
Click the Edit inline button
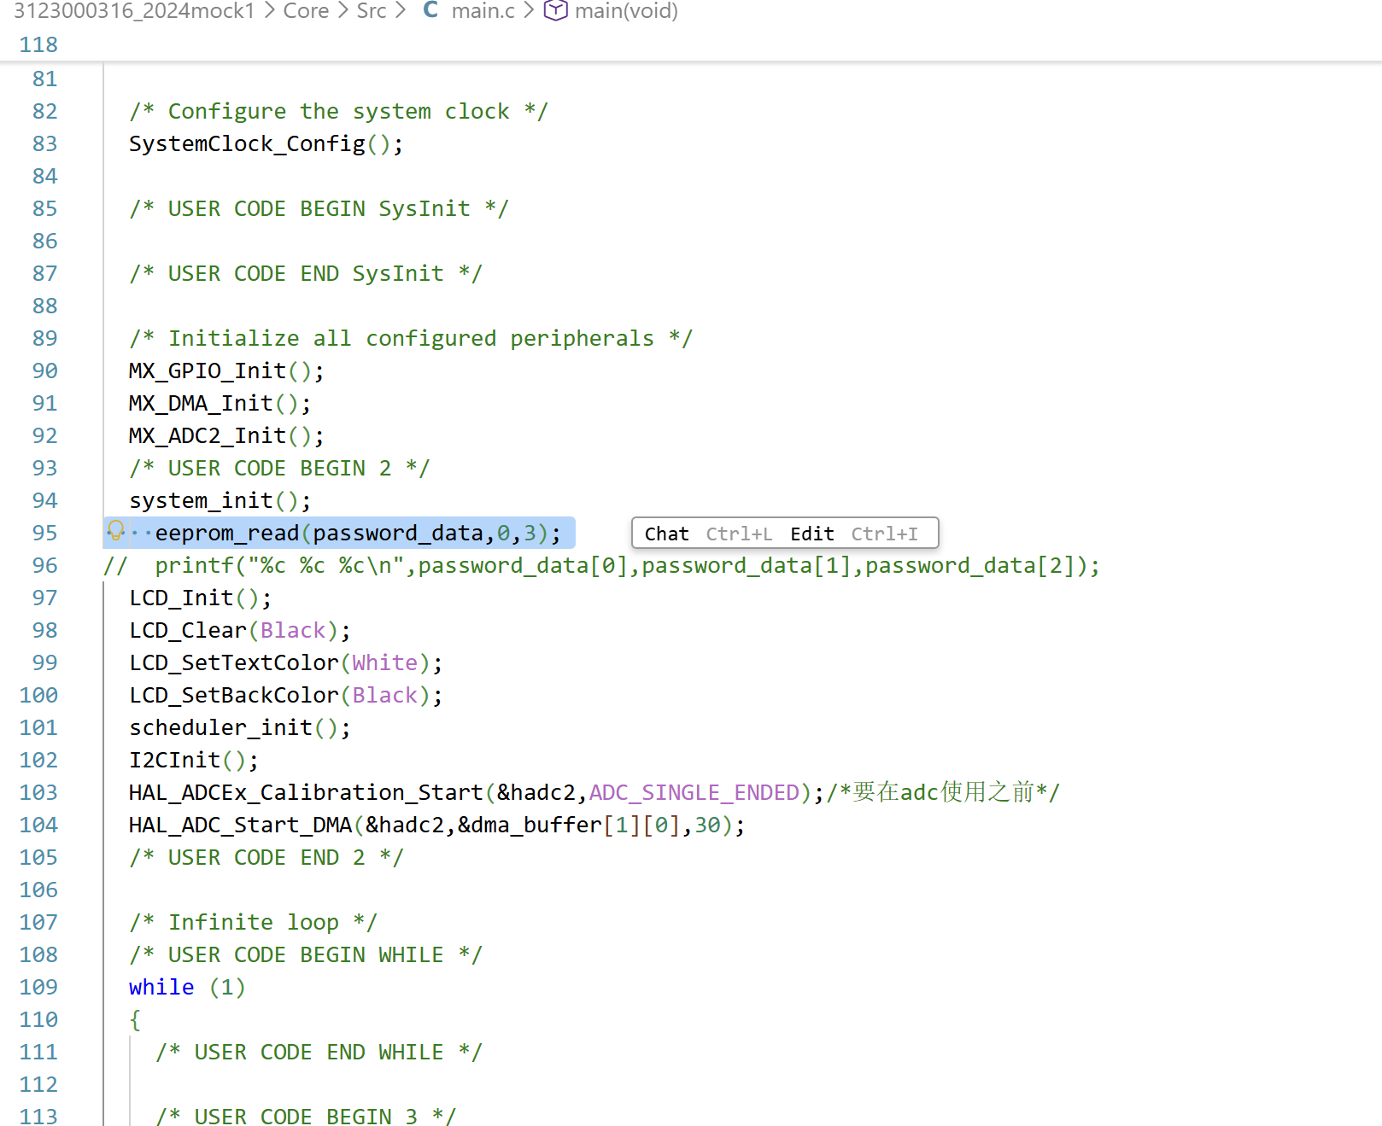pos(811,534)
